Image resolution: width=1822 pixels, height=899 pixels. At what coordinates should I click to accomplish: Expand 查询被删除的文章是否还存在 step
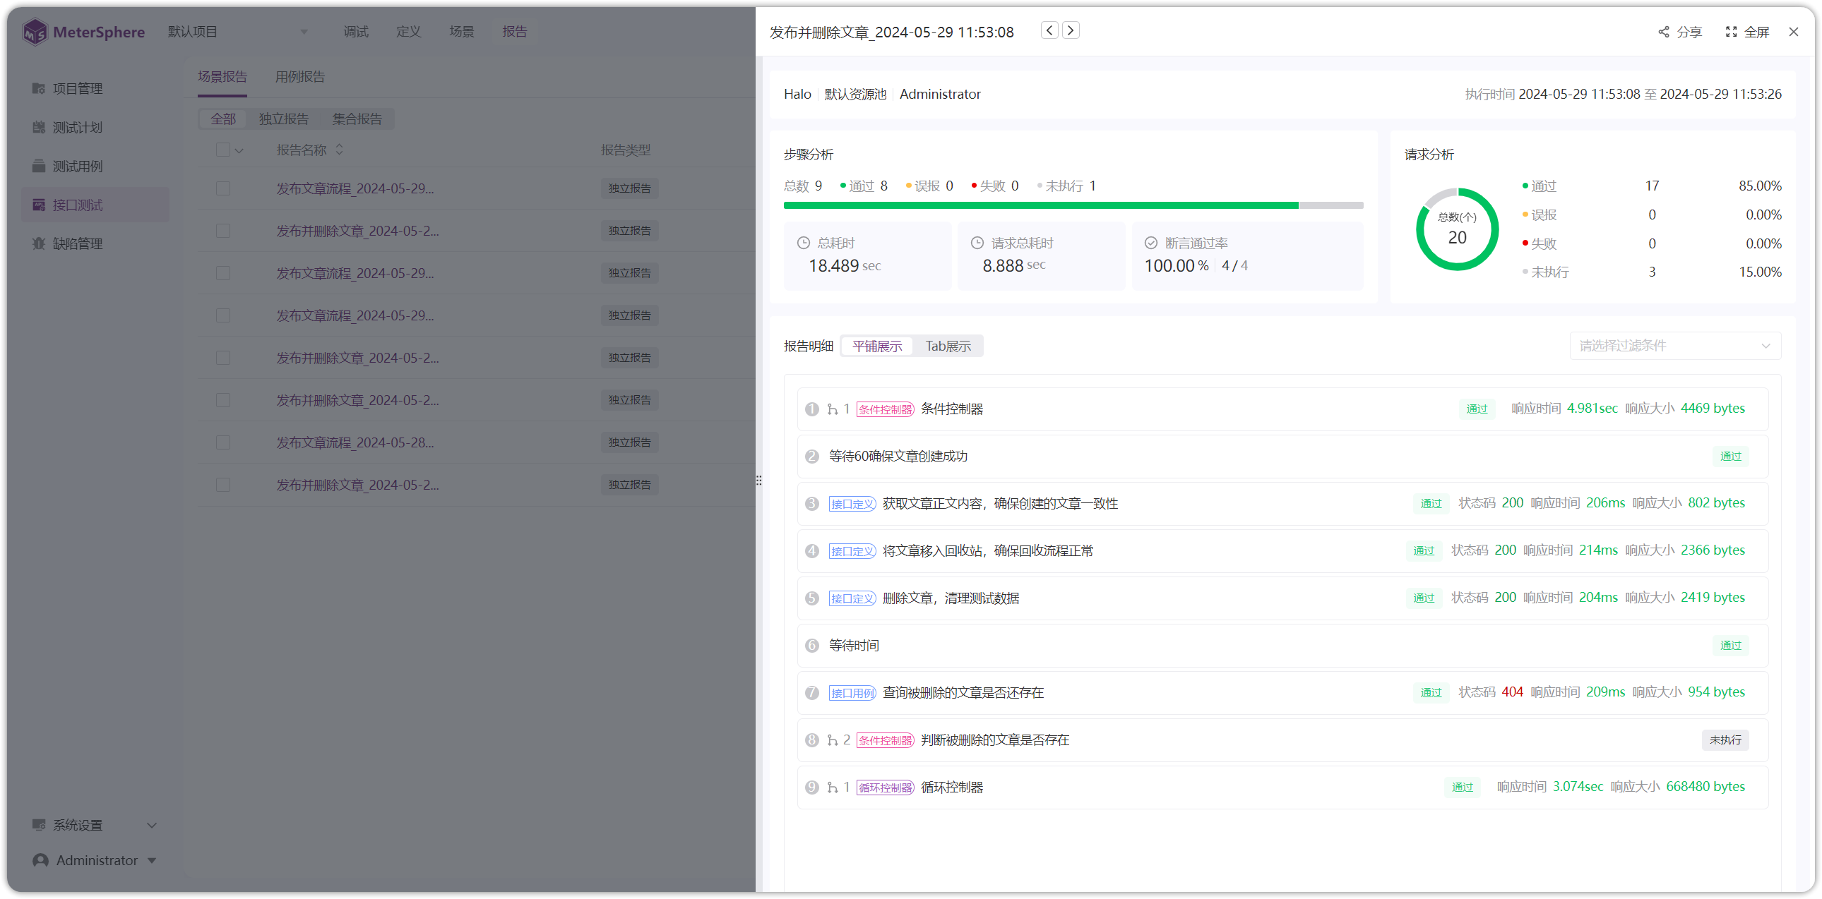(1282, 694)
